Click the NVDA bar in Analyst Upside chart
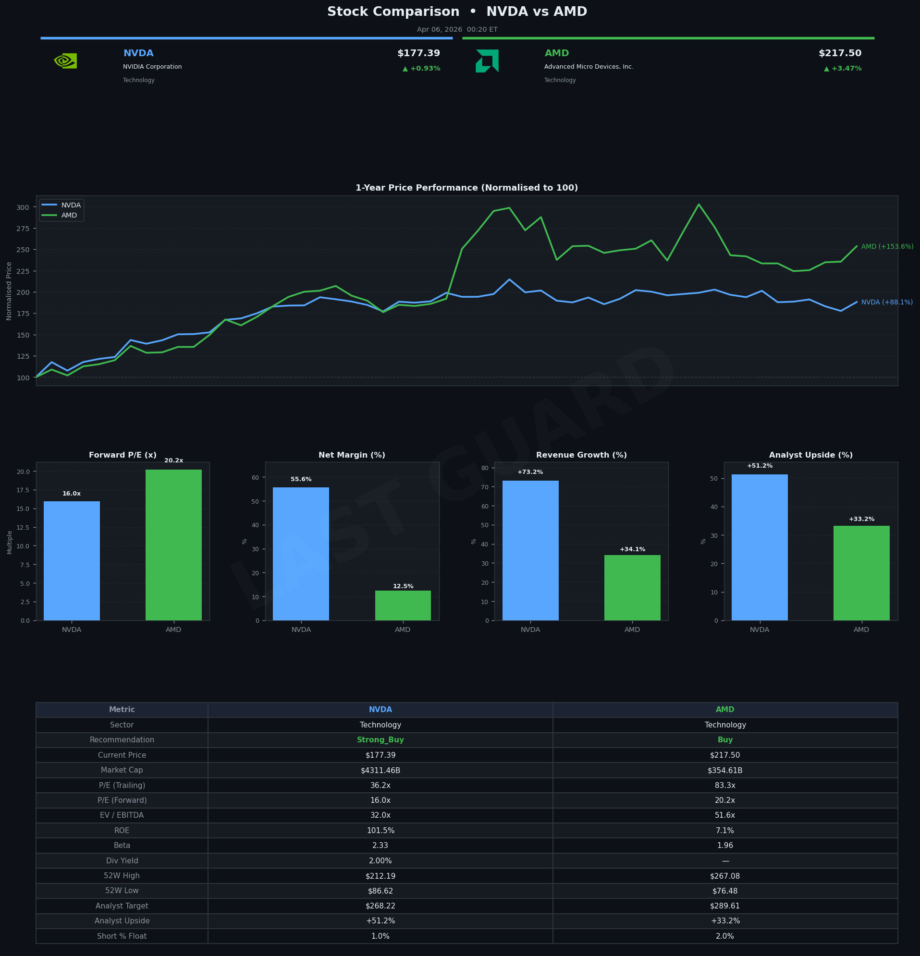Screen dimensions: 920x956 point(760,547)
